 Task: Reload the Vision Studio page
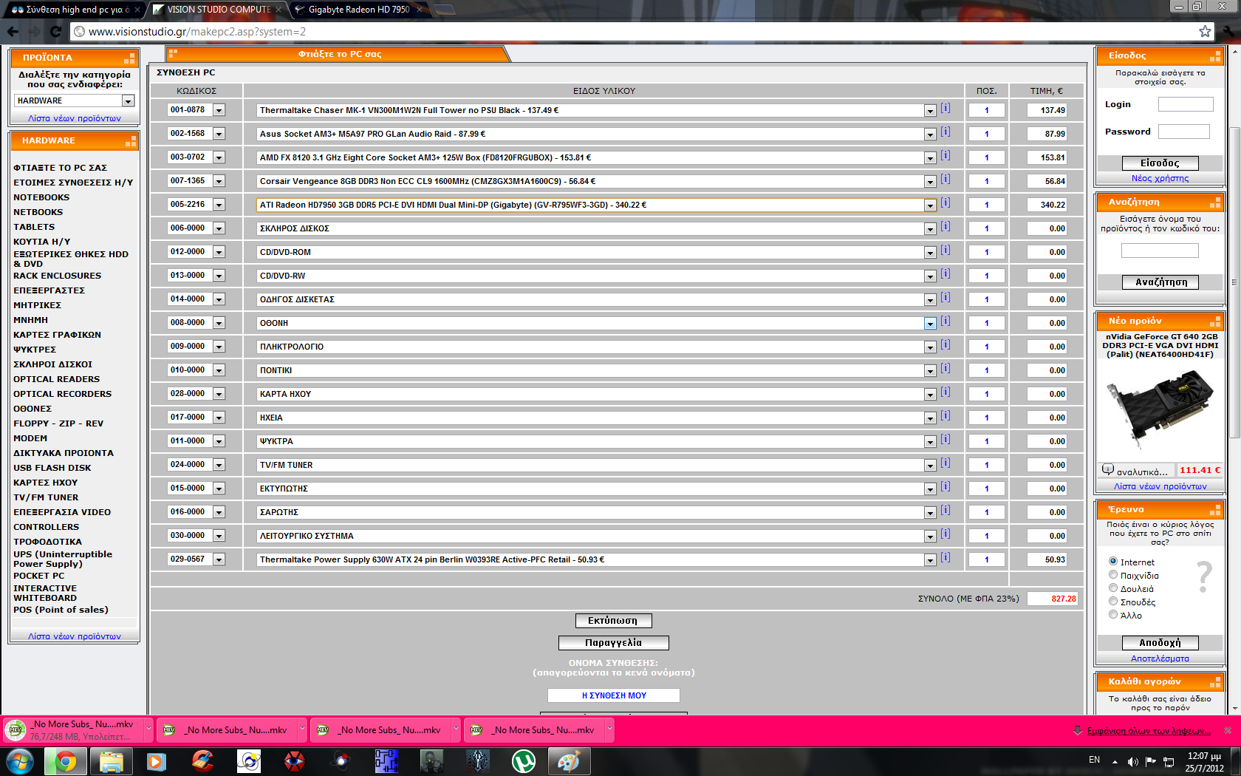(x=55, y=31)
